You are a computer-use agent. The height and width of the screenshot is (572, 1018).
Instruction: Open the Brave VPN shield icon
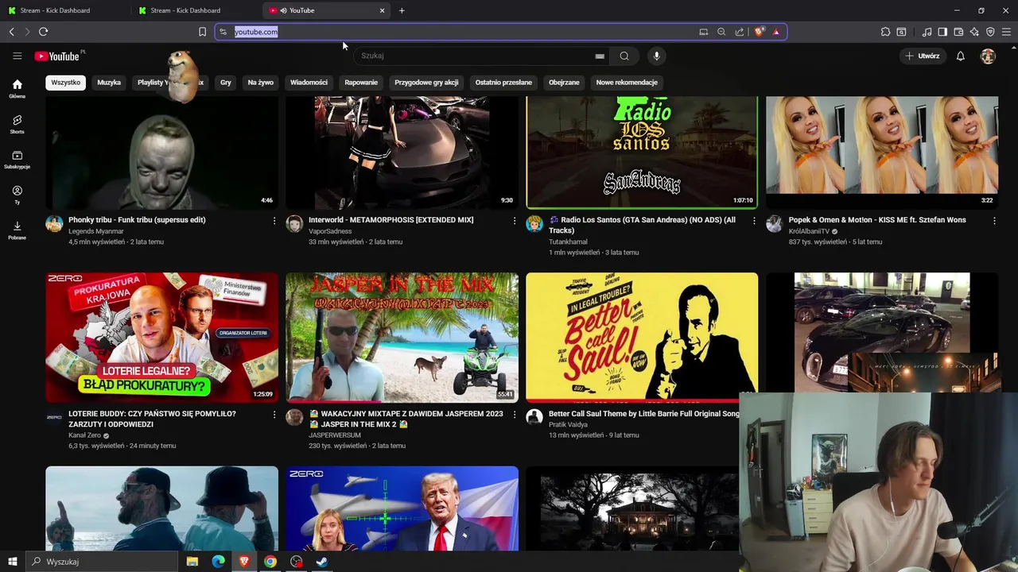point(990,32)
